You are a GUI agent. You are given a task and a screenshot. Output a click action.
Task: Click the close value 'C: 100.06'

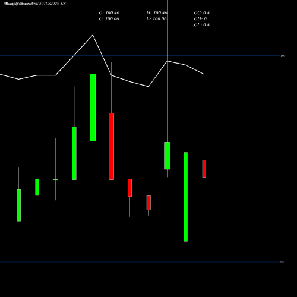(x=109, y=19)
